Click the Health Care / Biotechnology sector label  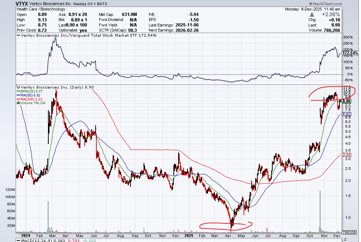tap(41, 9)
